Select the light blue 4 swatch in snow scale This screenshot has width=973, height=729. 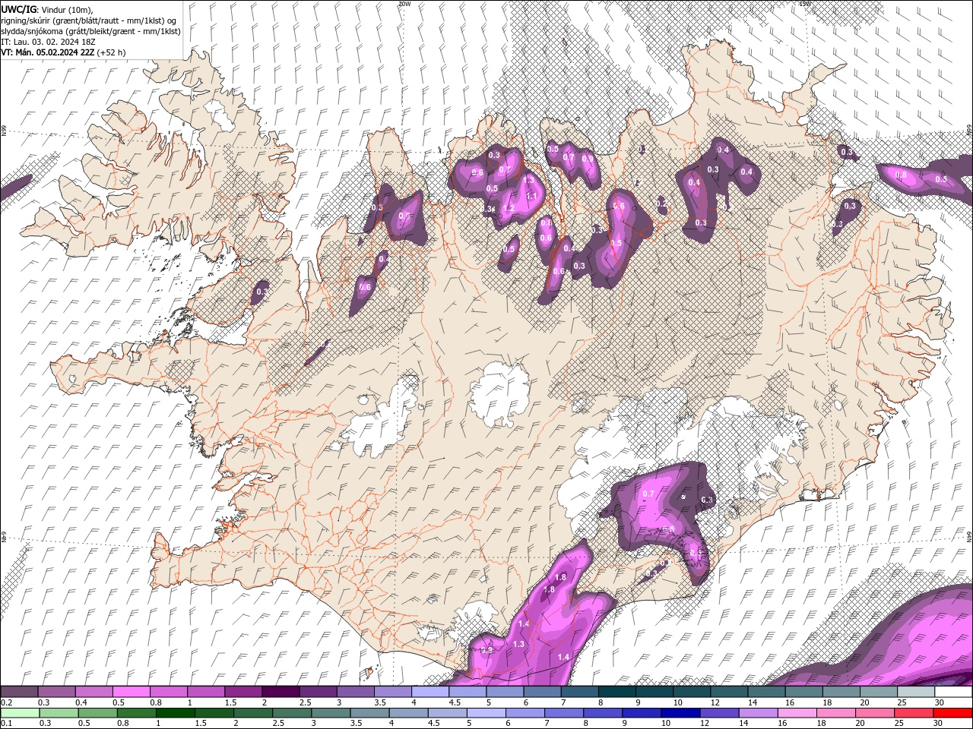(x=430, y=692)
